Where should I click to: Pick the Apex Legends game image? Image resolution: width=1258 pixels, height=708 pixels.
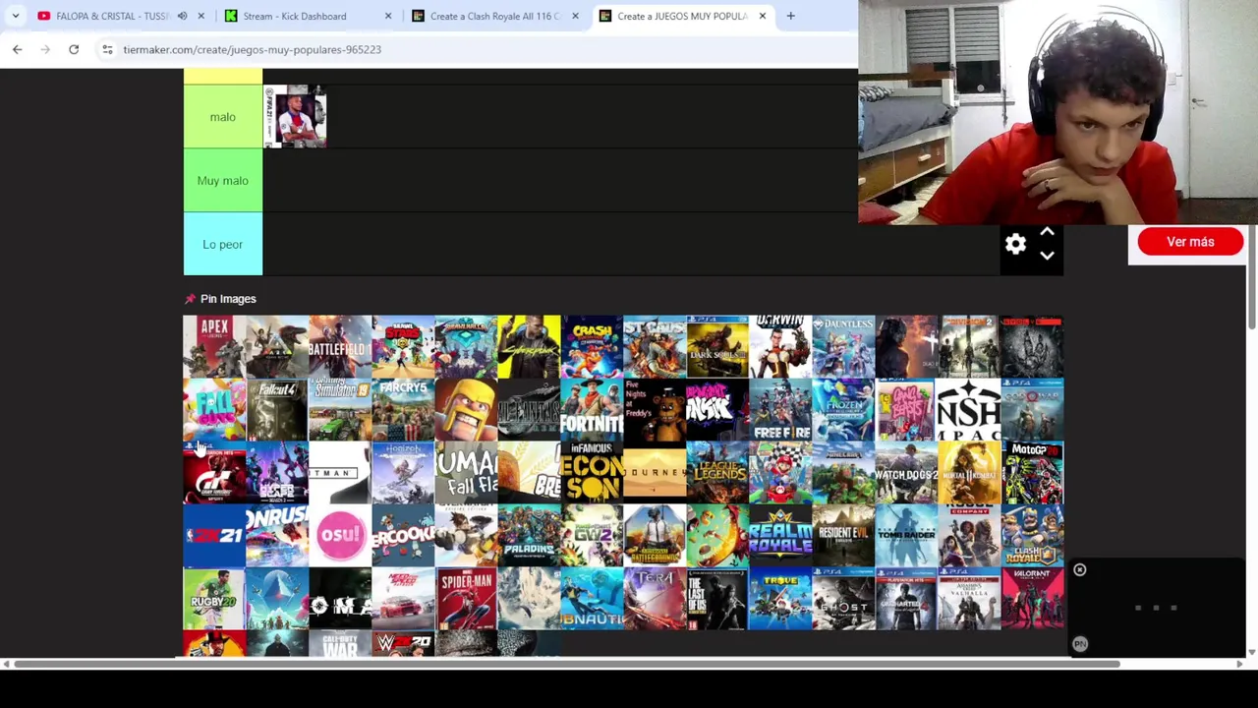tap(214, 347)
